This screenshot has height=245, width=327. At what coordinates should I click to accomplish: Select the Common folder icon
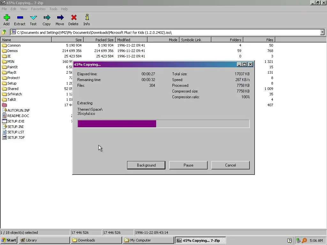[4, 45]
